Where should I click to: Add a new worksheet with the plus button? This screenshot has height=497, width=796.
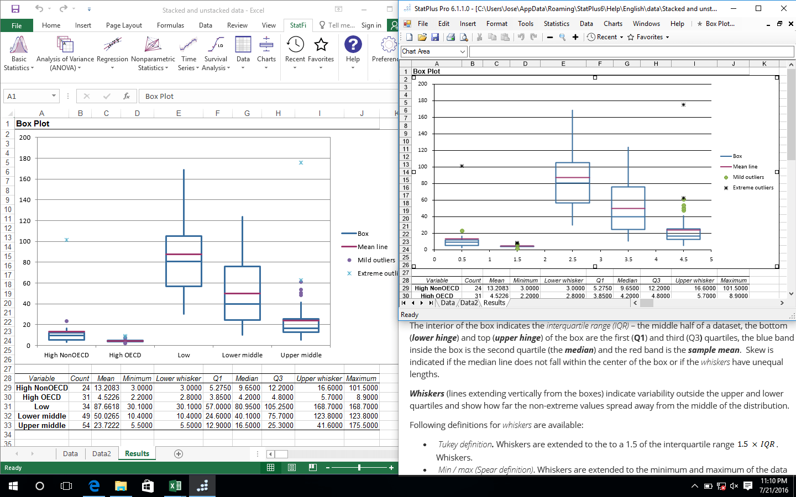tap(178, 453)
